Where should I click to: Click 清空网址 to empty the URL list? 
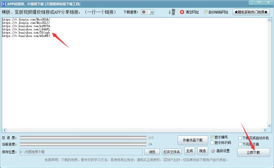point(192,12)
